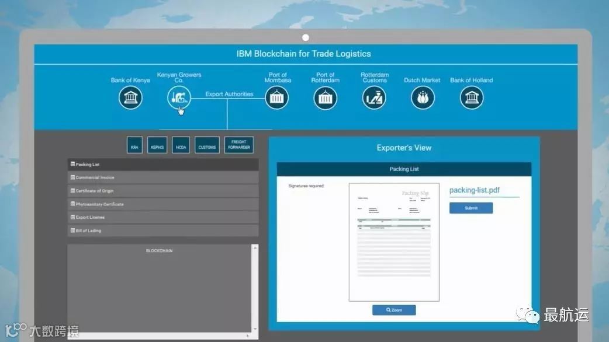Screen dimensions: 609x342
Task: Select the Bank of Kenya icon
Action: 130,97
